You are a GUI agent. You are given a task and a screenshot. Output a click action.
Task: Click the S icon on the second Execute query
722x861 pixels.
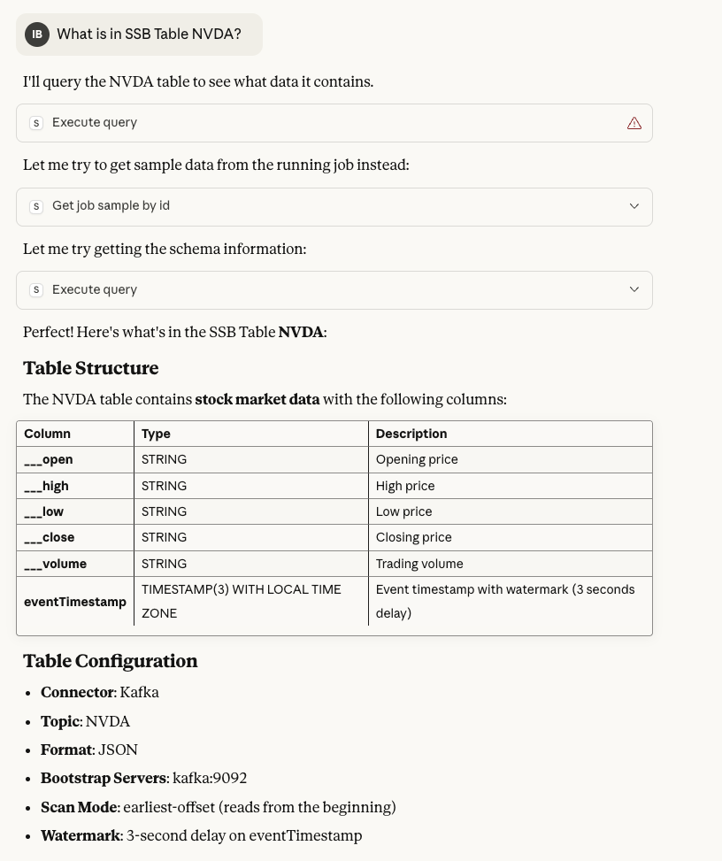point(36,289)
